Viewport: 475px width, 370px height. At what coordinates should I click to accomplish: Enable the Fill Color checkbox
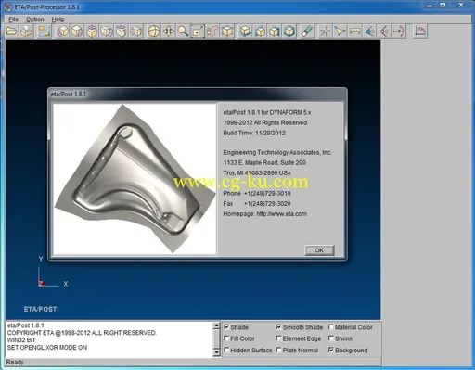click(x=226, y=338)
